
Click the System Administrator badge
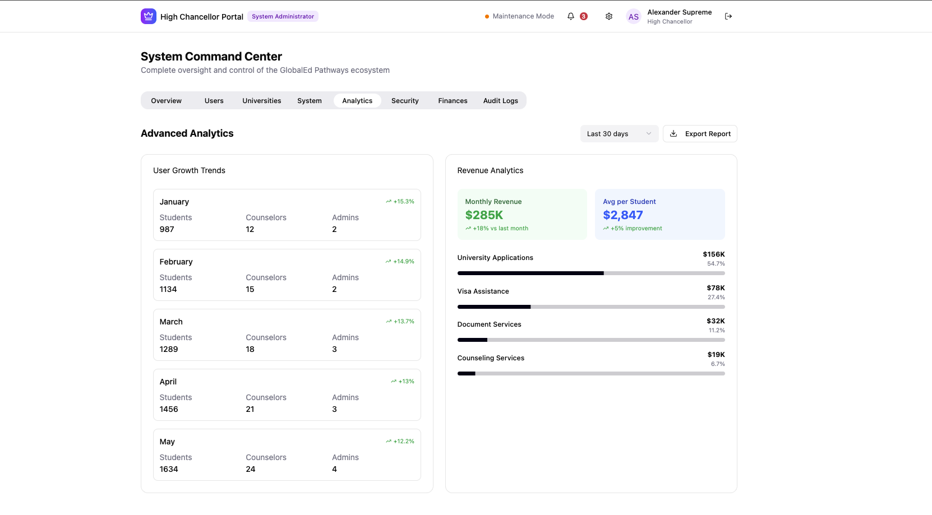click(283, 16)
